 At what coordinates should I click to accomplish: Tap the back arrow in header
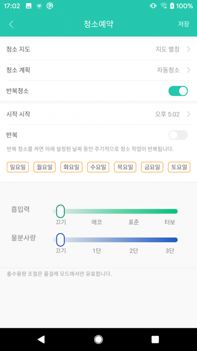11,24
